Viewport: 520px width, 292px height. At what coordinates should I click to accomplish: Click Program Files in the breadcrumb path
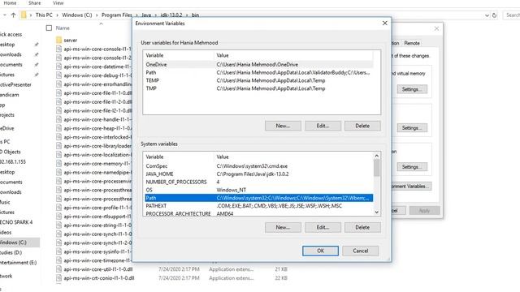pos(117,15)
